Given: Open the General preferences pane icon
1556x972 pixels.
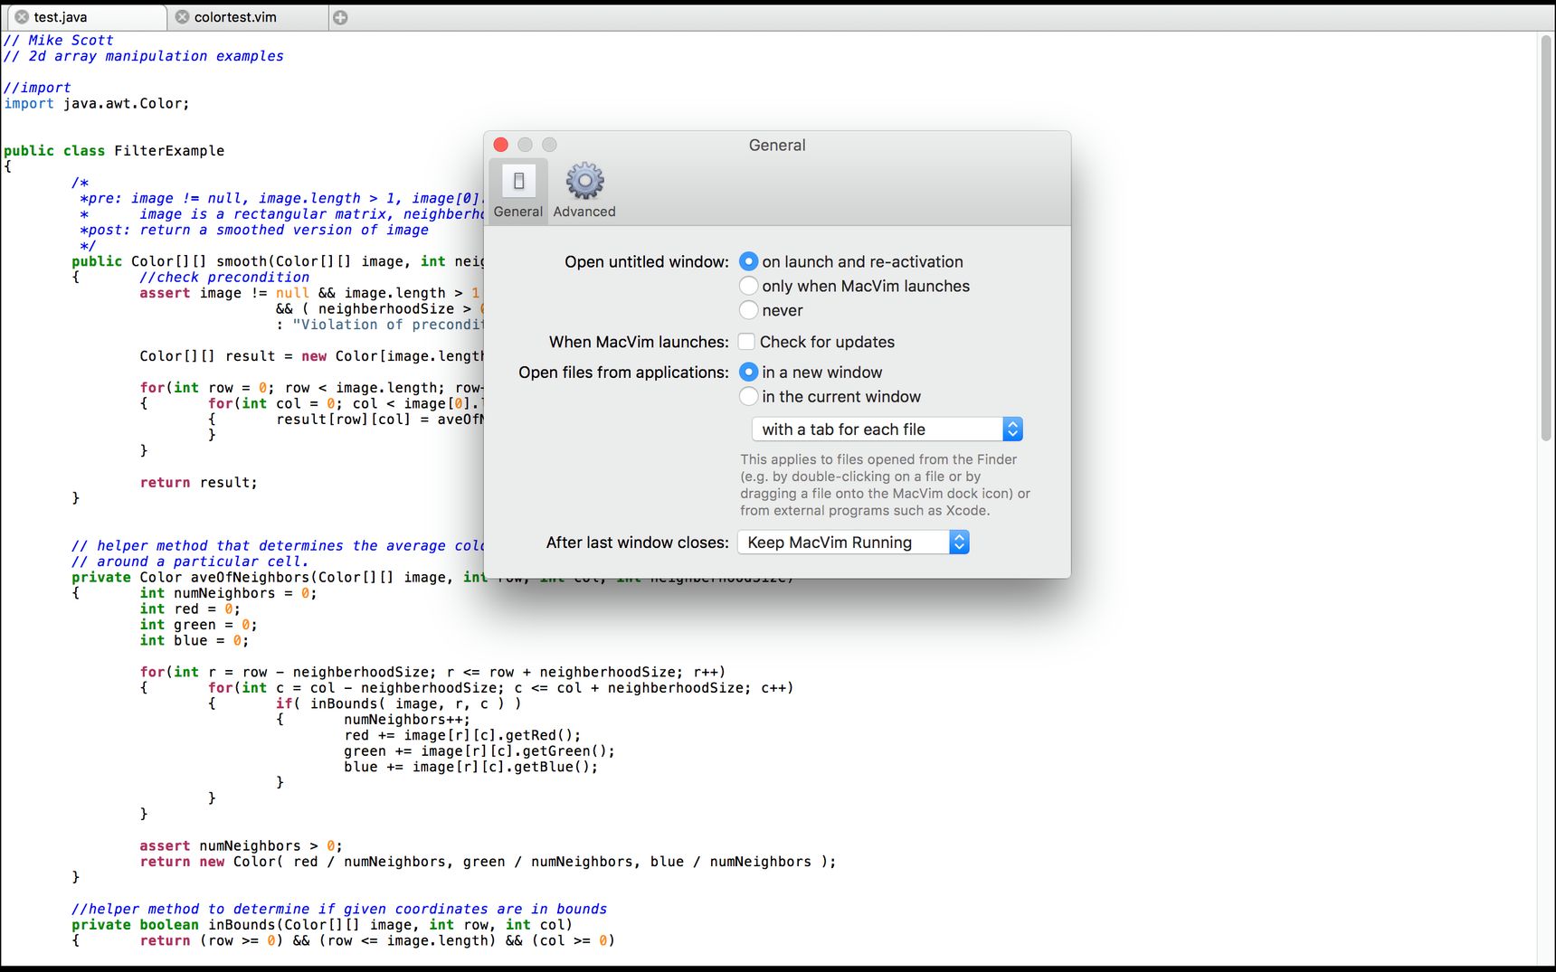Looking at the screenshot, I should click(x=518, y=191).
